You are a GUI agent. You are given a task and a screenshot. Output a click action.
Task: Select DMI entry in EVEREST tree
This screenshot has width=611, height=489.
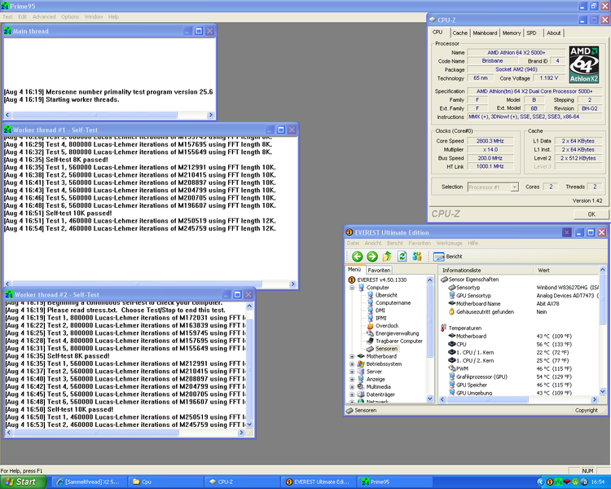380,311
